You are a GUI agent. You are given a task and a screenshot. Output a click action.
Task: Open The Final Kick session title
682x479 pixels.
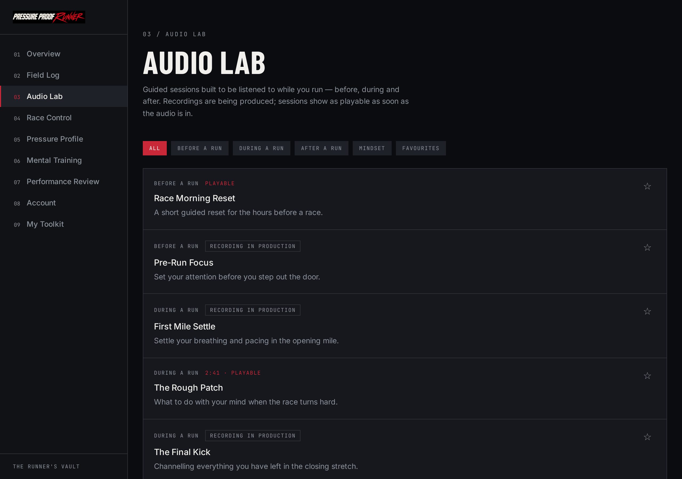click(x=182, y=452)
